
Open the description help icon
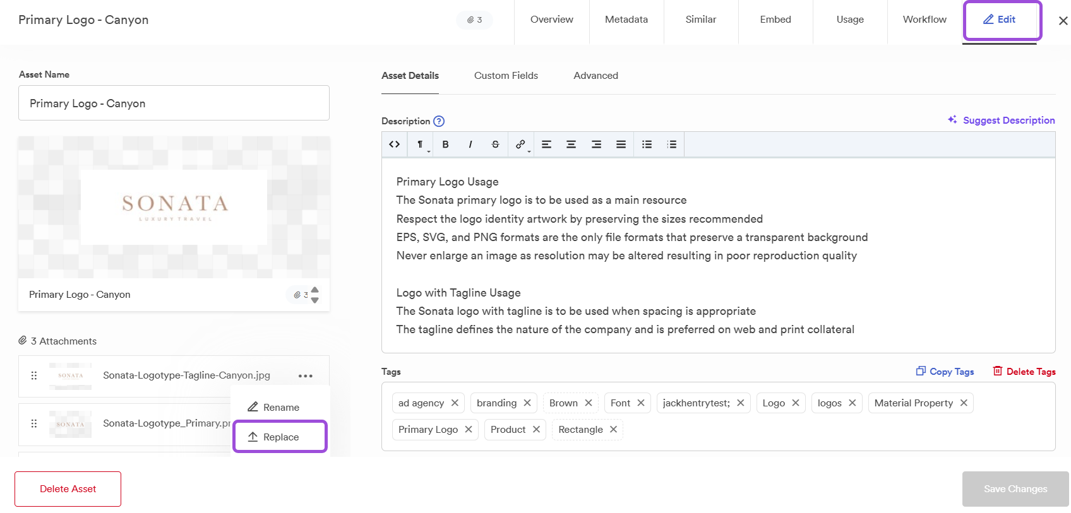tap(439, 121)
